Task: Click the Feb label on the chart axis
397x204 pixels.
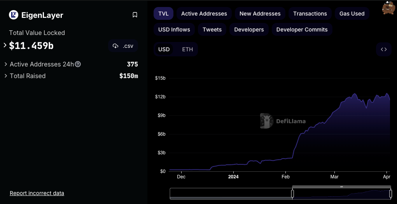Action: click(x=285, y=177)
